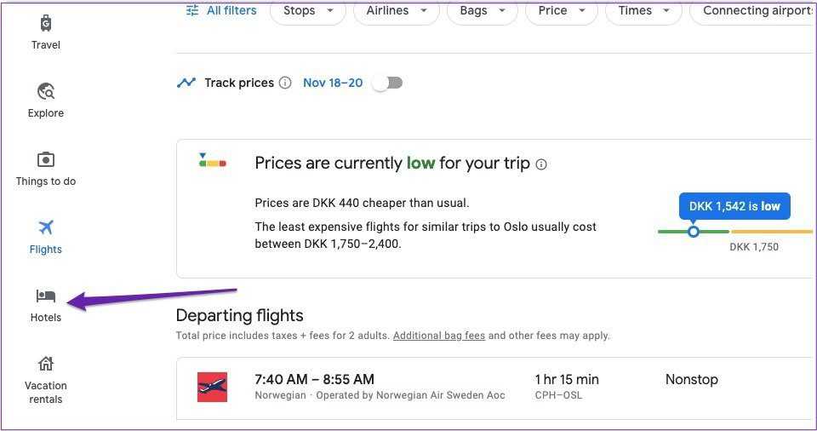Click the Norwegian airline logo thumbnail
This screenshot has width=817, height=431.
pos(212,388)
